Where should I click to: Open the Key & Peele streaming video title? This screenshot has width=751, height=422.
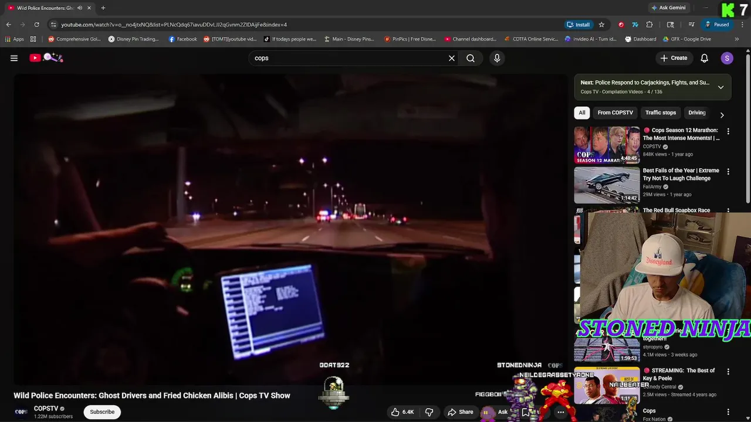click(x=679, y=375)
